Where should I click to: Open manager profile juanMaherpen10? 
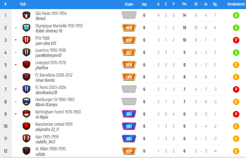coord(48,55)
